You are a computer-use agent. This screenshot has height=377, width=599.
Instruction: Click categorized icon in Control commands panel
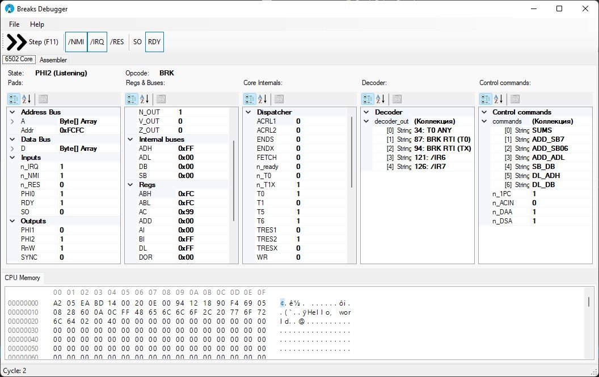(x=486, y=99)
